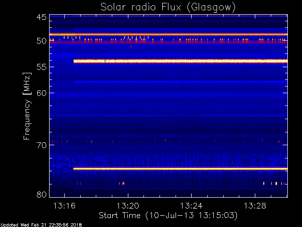Pick the 13:28 time axis tick label

tap(254, 206)
